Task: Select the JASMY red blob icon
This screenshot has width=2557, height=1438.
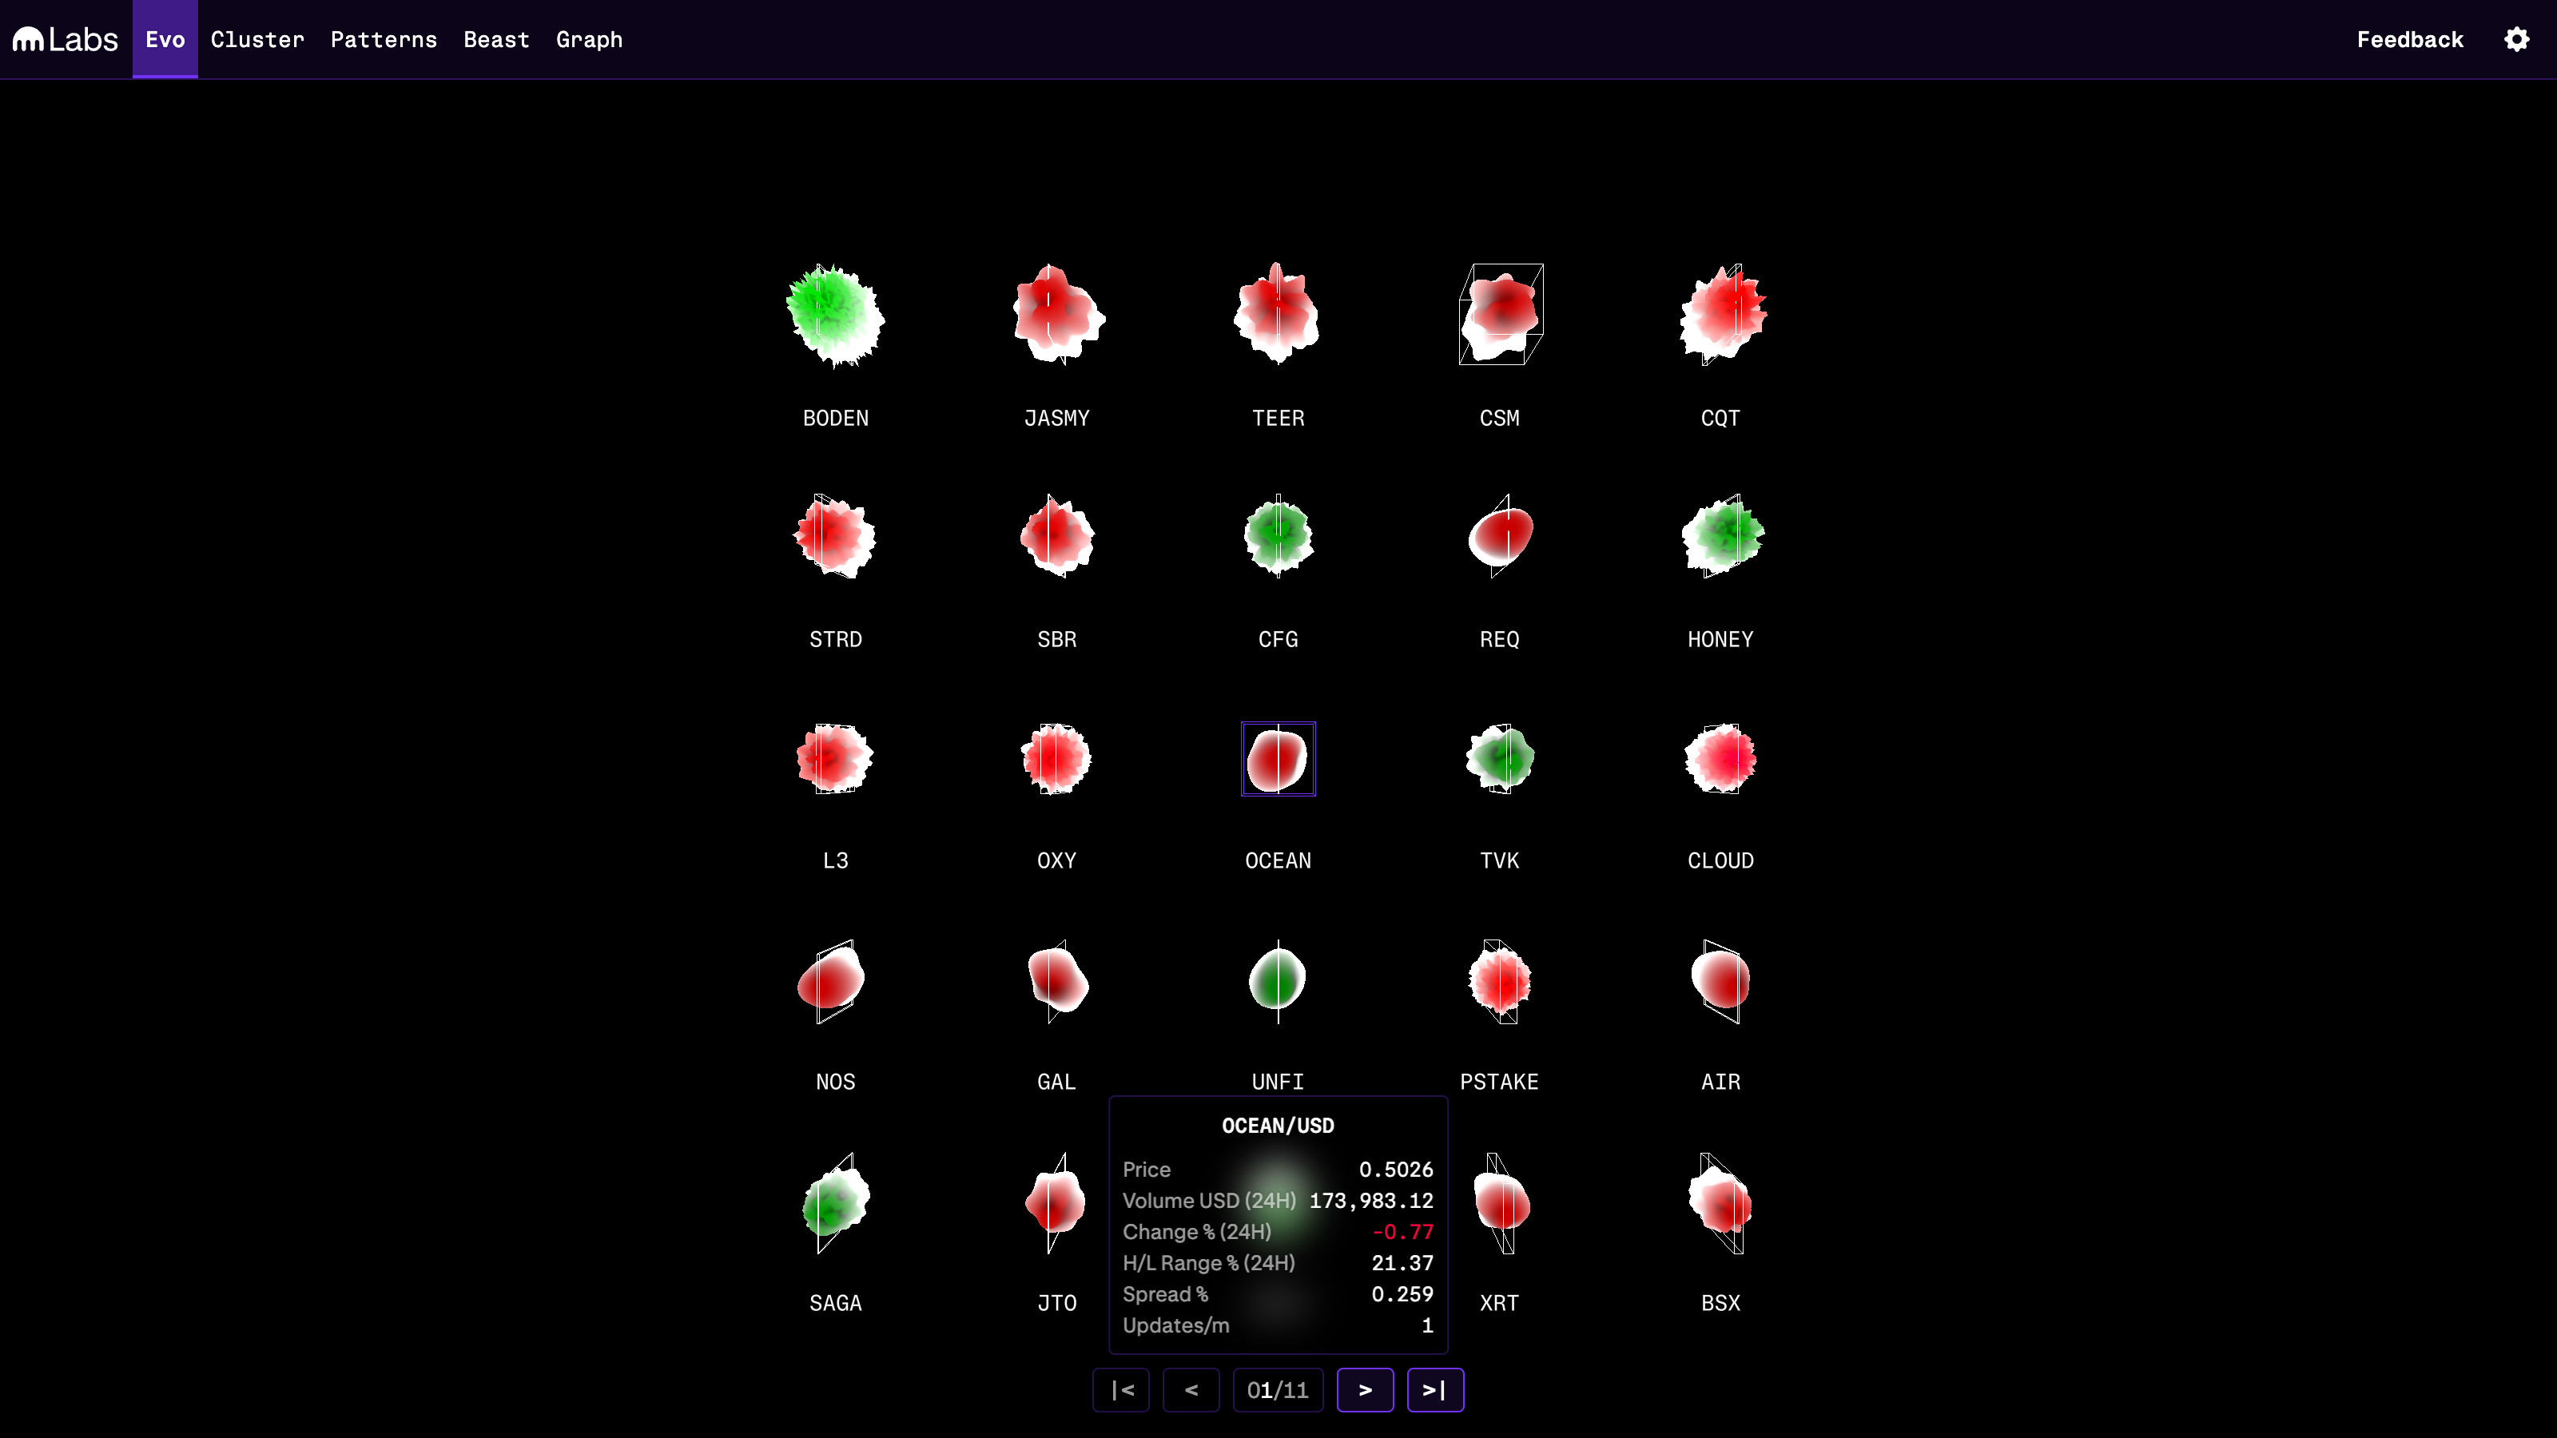Action: (1057, 314)
